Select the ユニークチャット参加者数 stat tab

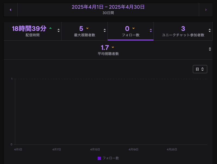pos(183,31)
